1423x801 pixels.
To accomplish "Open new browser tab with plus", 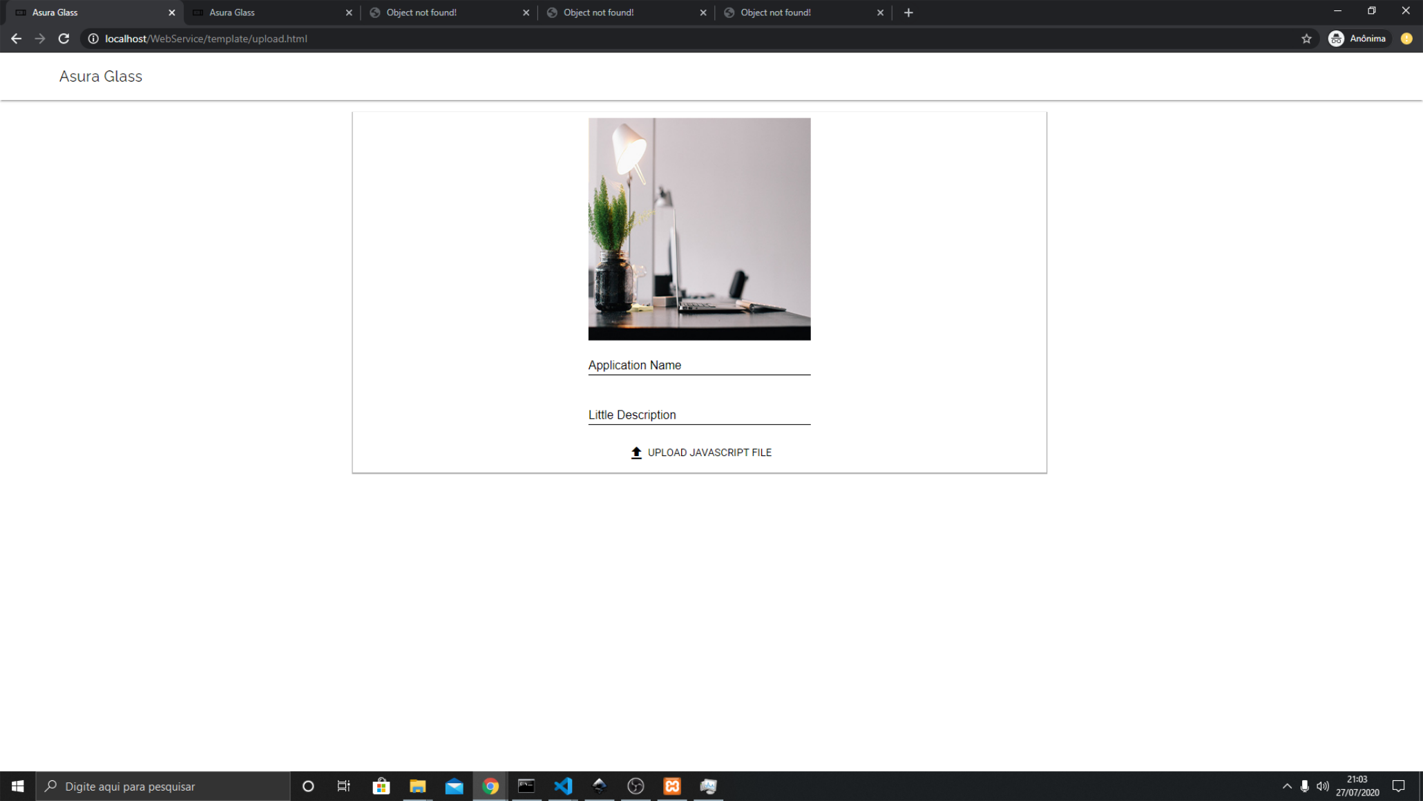I will click(x=908, y=12).
